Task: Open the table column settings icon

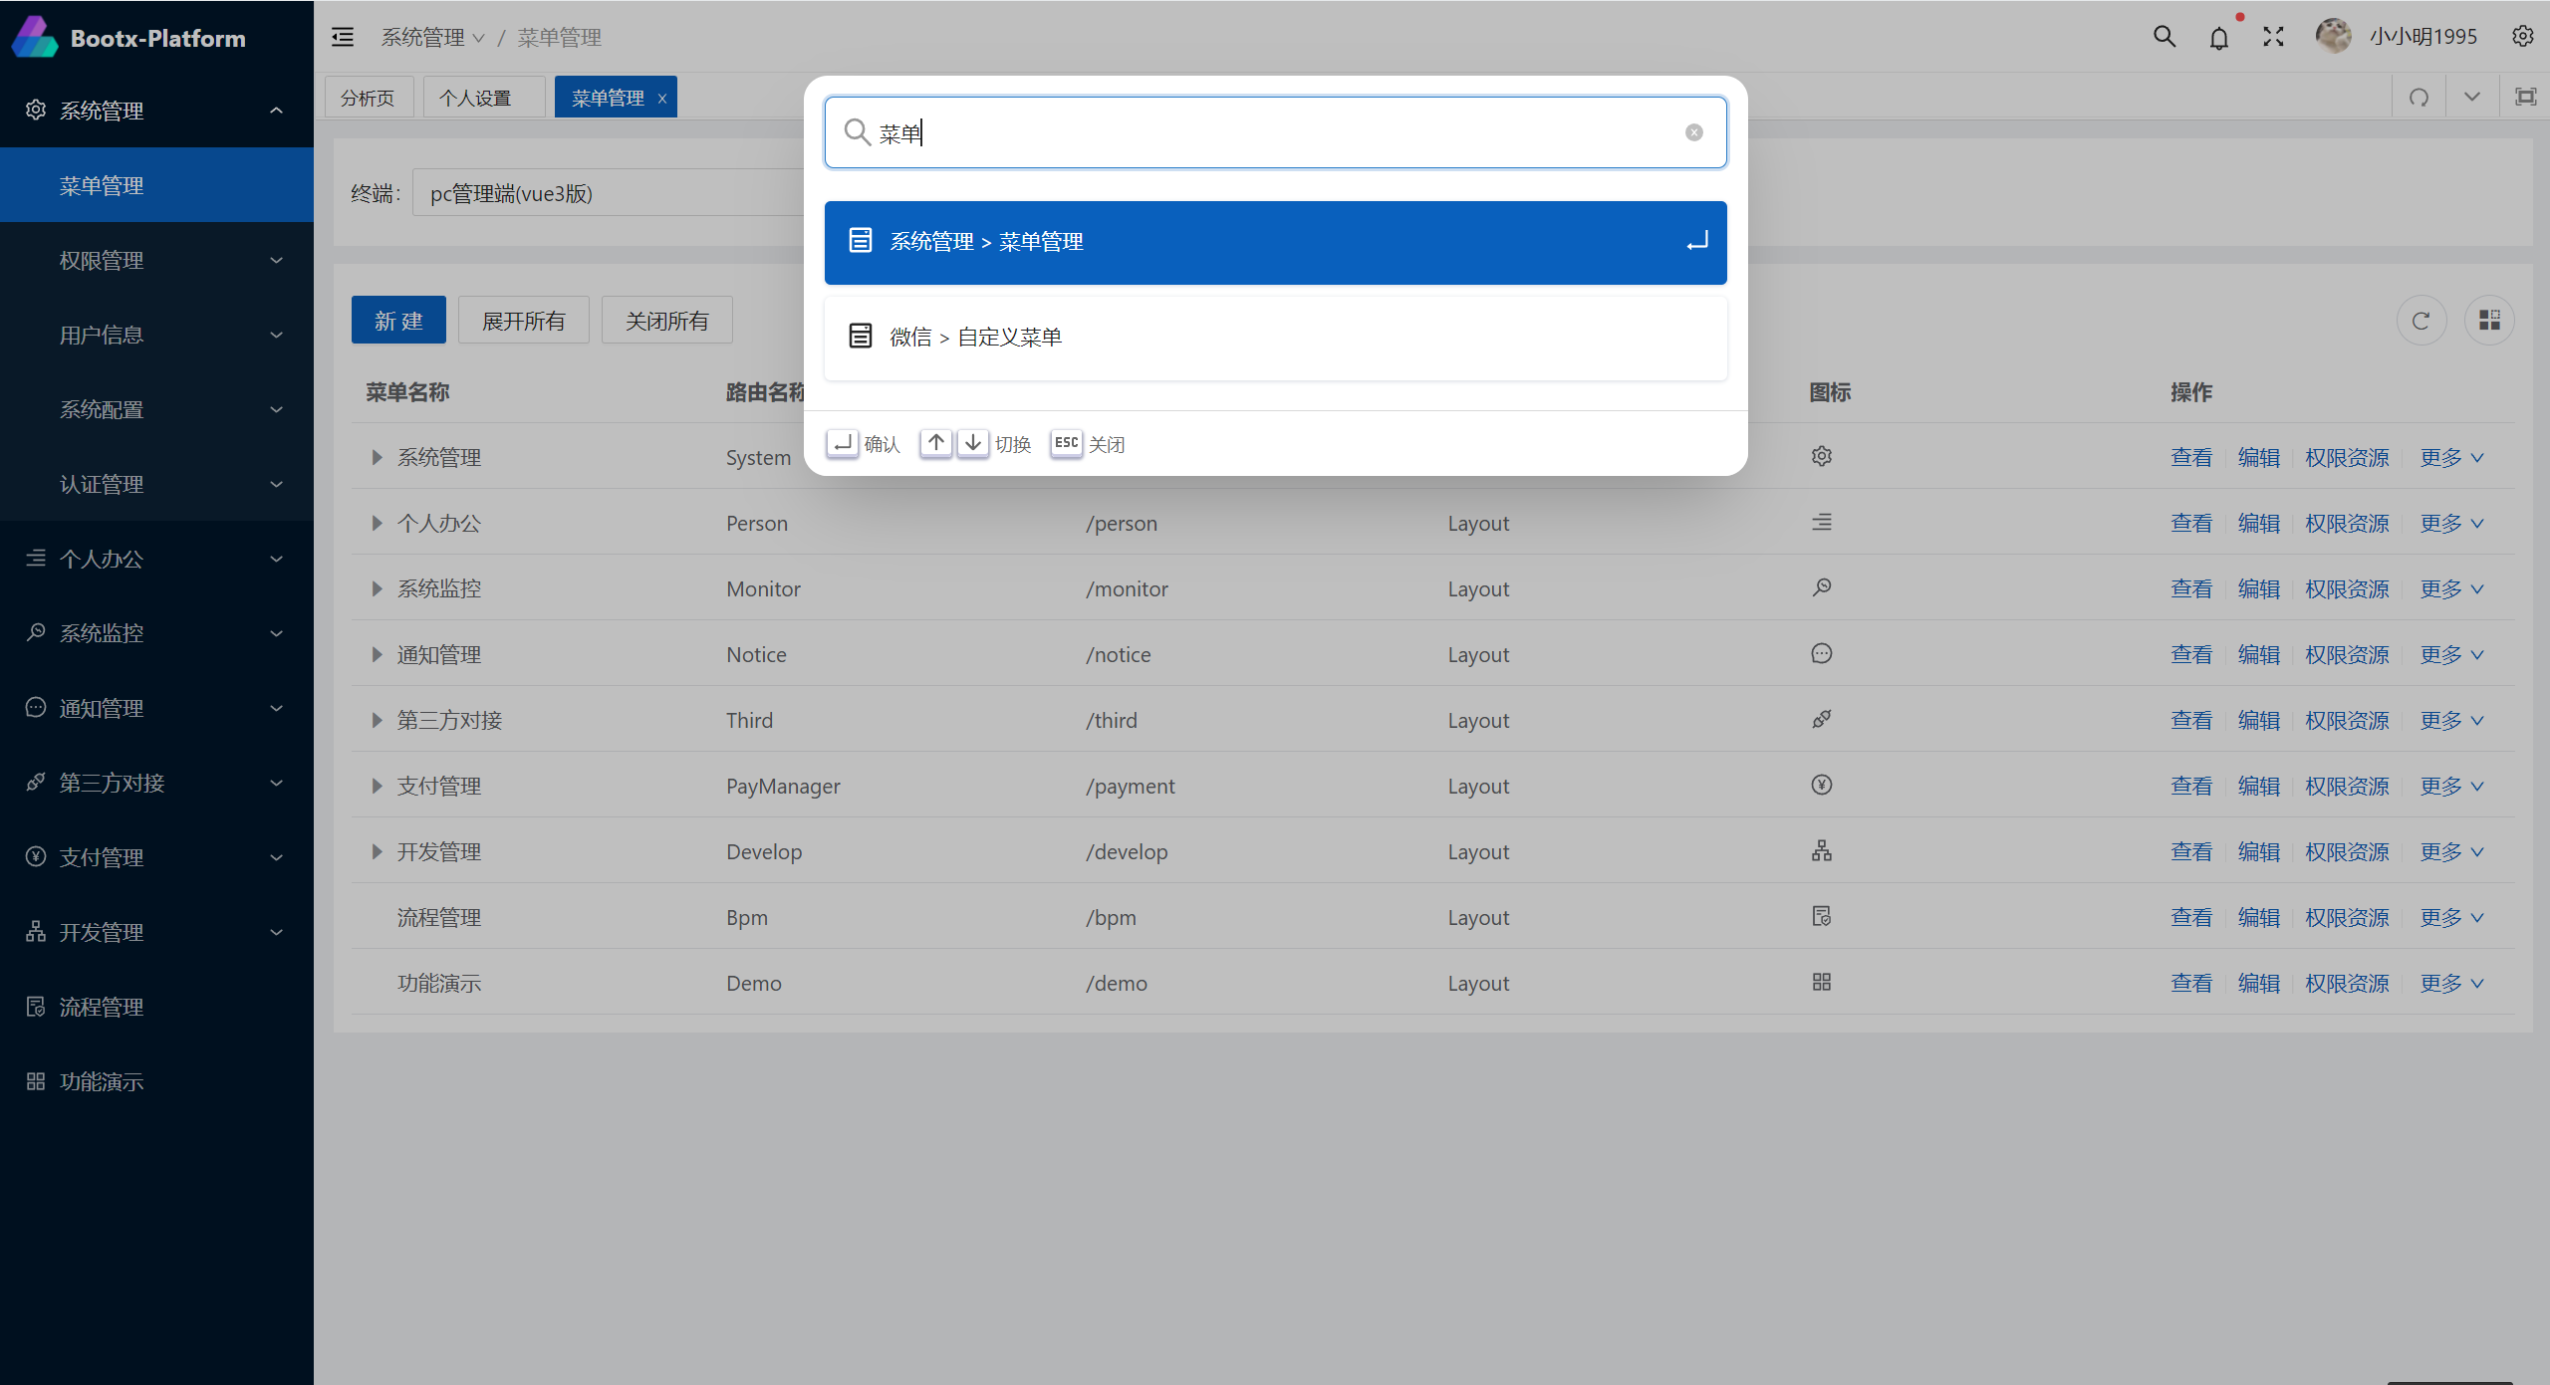Action: [x=2489, y=321]
